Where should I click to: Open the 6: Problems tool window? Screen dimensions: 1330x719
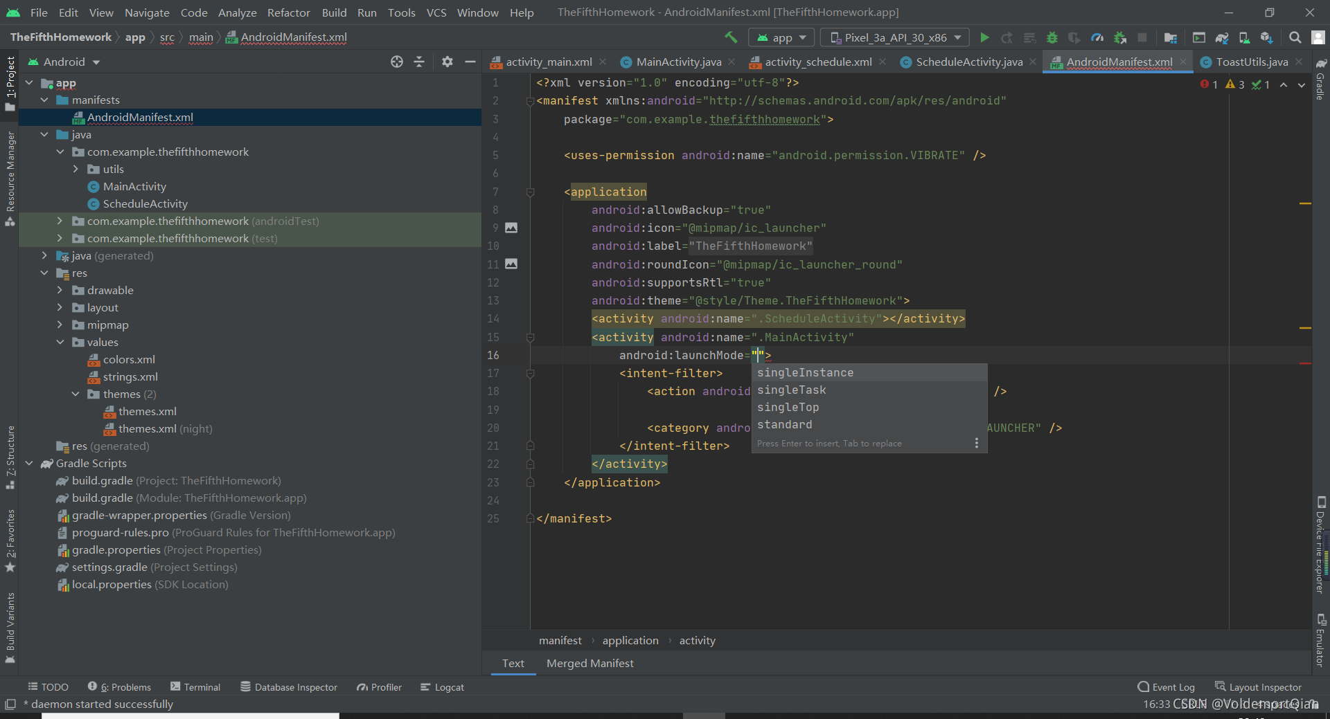click(x=119, y=687)
